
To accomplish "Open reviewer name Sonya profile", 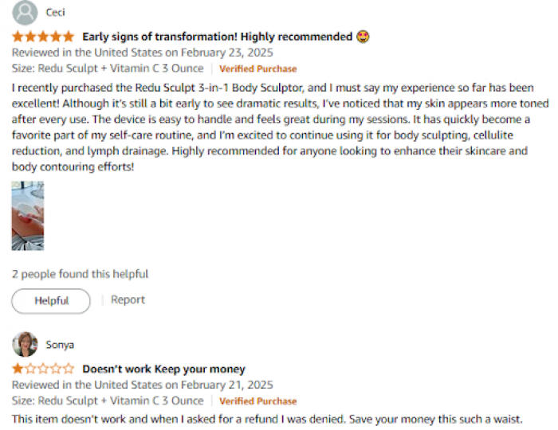I will click(x=60, y=345).
